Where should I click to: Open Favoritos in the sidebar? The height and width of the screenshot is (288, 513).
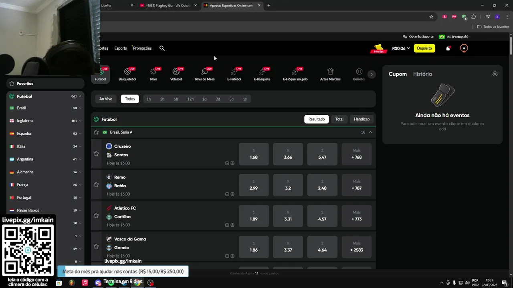point(45,84)
